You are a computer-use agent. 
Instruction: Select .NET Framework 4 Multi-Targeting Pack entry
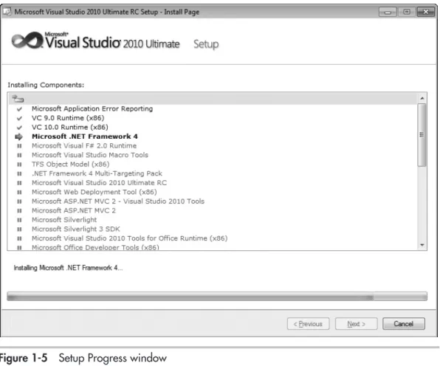click(x=97, y=173)
